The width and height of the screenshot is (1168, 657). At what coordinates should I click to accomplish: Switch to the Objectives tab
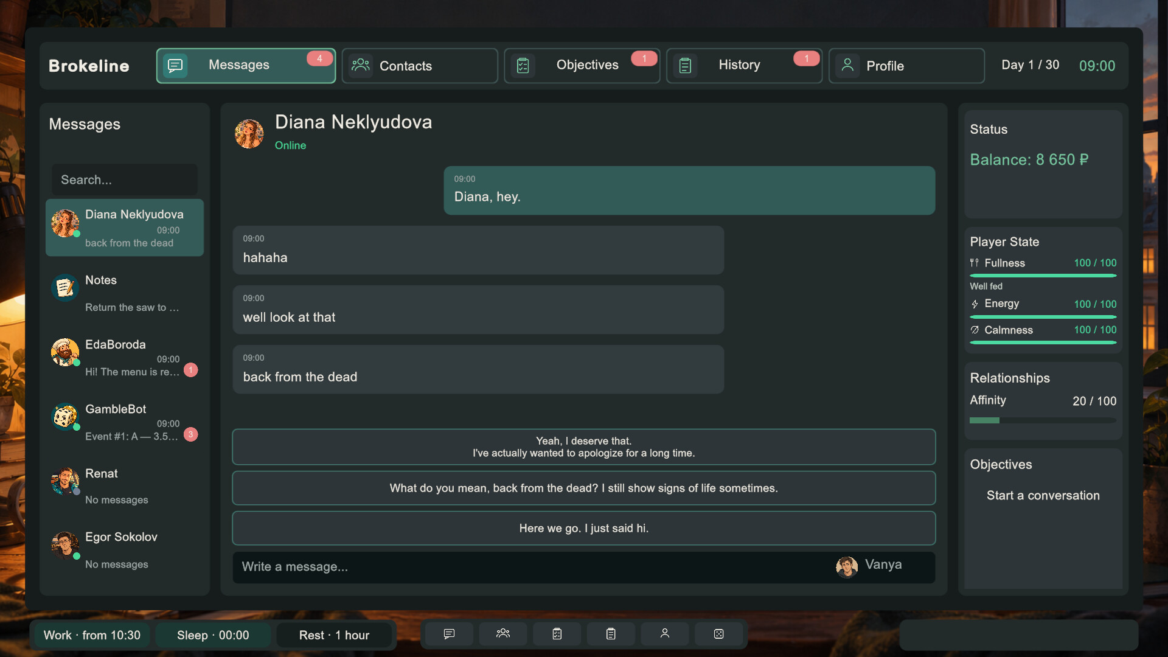click(582, 66)
